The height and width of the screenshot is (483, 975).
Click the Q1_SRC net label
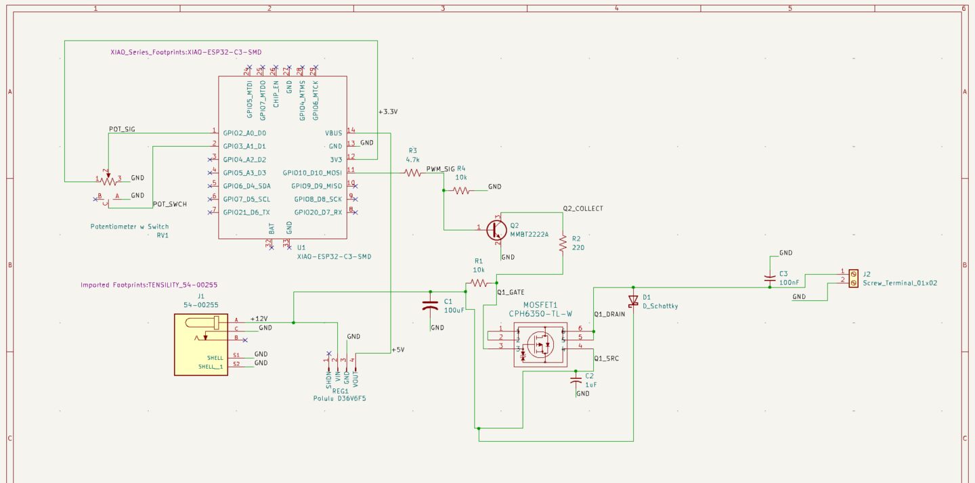[606, 359]
